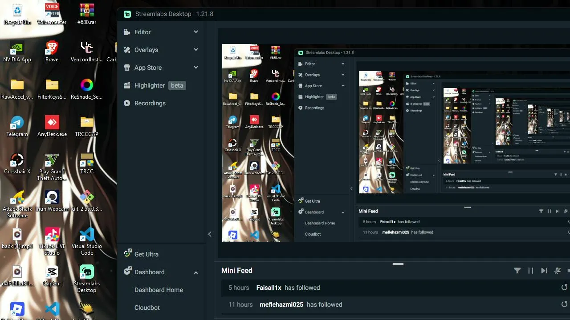Select the RawAccel folder on desktop

click(17, 89)
